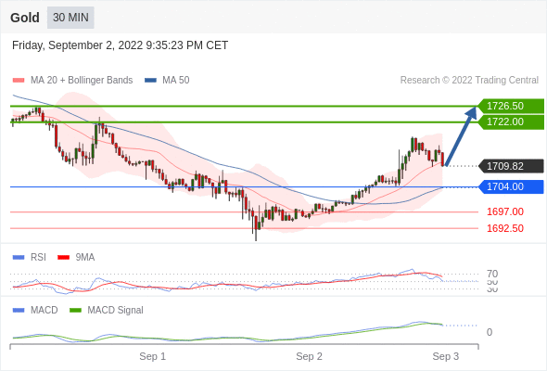547x371 pixels.
Task: Click Research © 2022 Trading Central credit
Action: 469,81
